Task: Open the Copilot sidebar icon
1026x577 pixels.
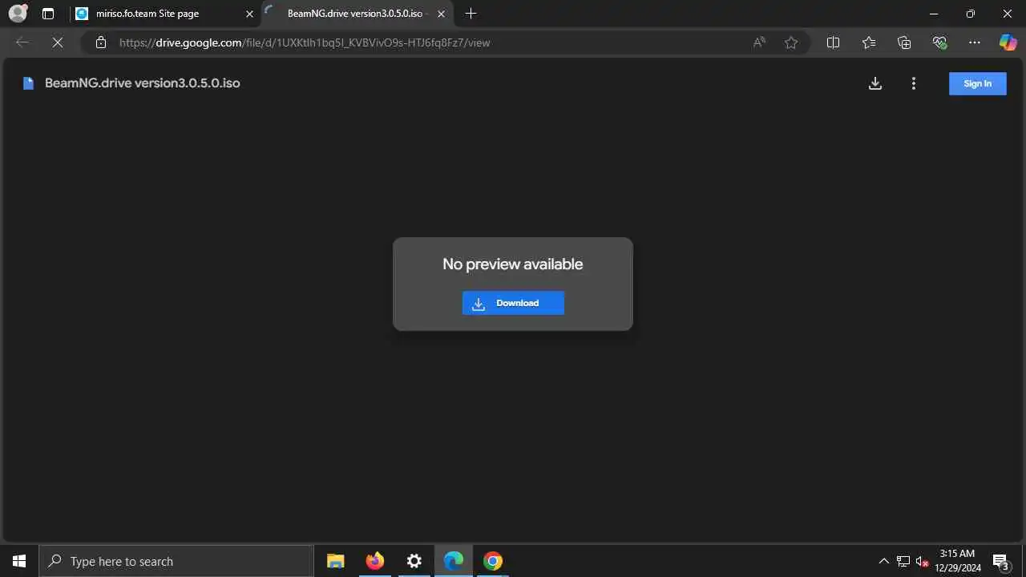Action: click(x=1008, y=42)
